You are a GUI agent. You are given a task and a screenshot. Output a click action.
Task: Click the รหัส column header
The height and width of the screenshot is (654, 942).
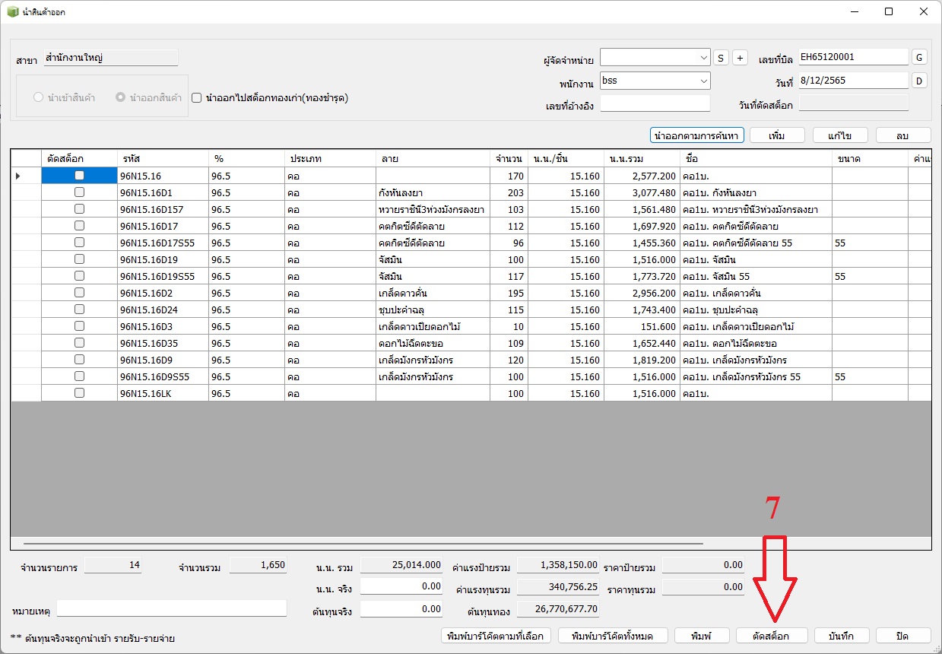tap(163, 158)
